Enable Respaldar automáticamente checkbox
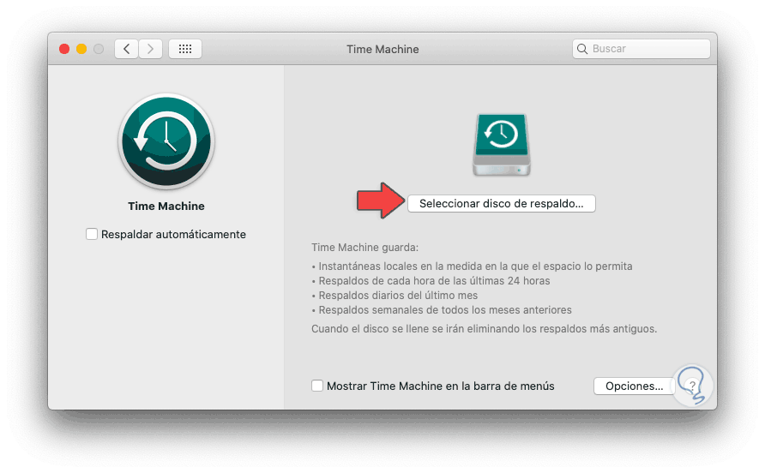765x473 pixels. click(x=92, y=234)
